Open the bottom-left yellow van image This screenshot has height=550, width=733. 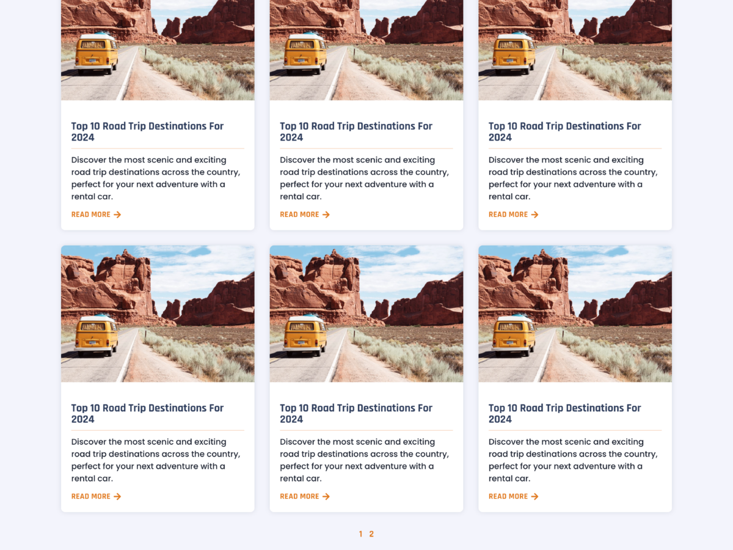158,314
